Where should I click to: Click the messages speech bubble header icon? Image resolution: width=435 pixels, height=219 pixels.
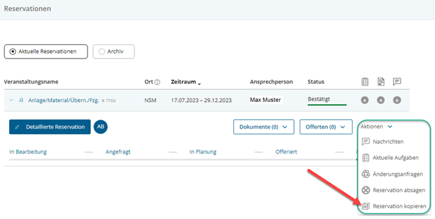(x=397, y=82)
